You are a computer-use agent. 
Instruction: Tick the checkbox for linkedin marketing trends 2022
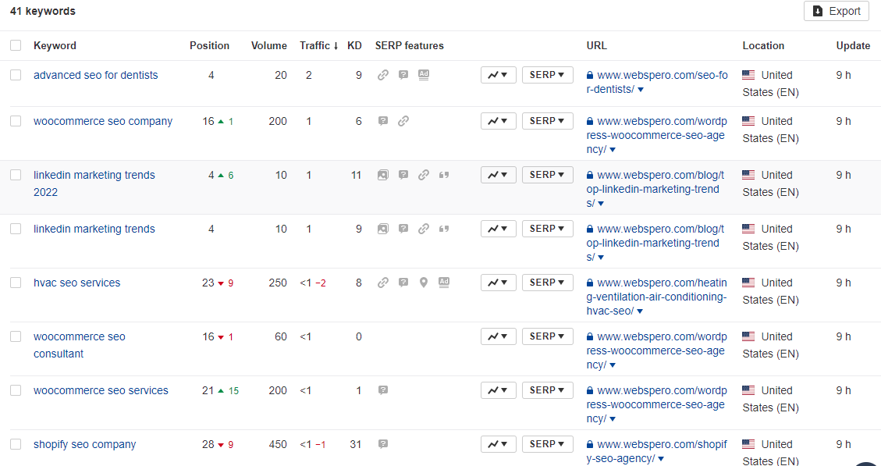16,175
